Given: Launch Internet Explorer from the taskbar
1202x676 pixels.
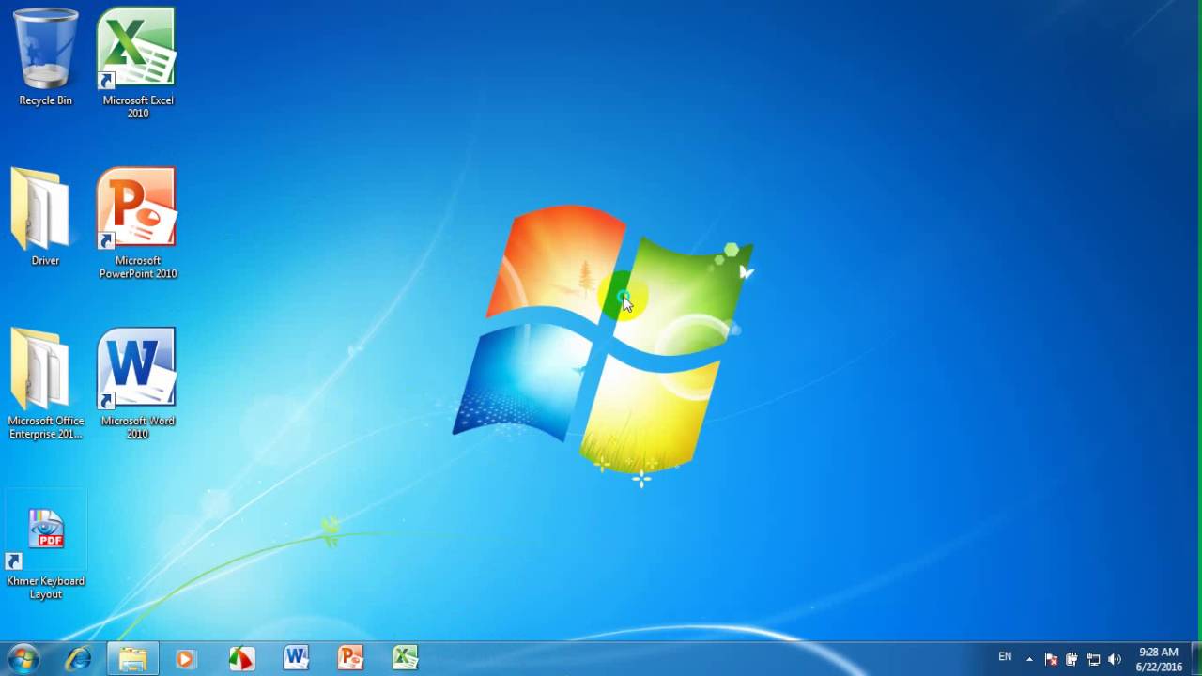Looking at the screenshot, I should [78, 658].
